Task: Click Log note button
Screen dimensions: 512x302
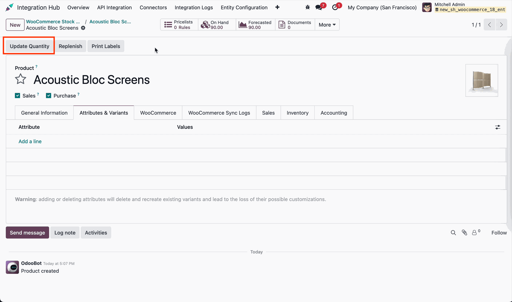Action: tap(65, 233)
